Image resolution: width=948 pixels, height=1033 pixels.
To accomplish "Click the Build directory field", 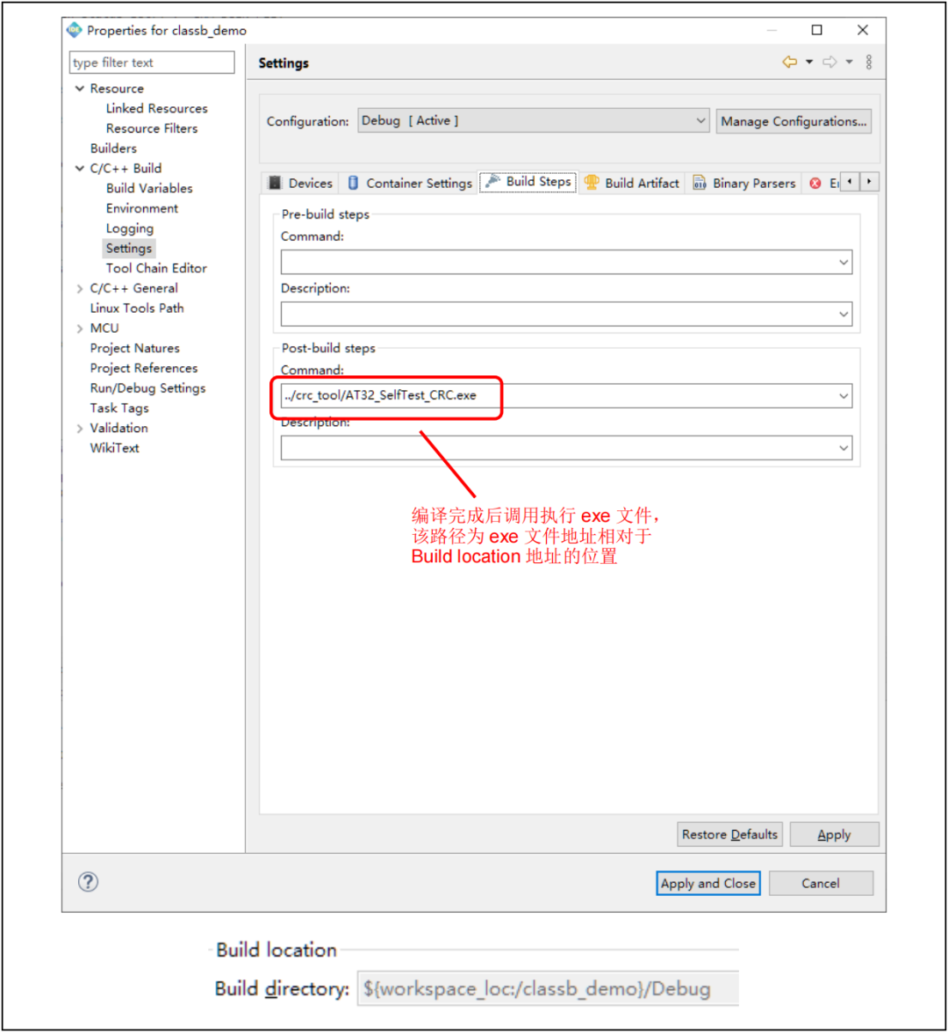I will (x=548, y=988).
